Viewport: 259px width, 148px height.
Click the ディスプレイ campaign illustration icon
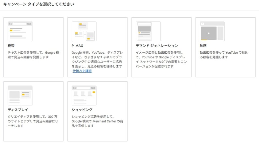20,95
